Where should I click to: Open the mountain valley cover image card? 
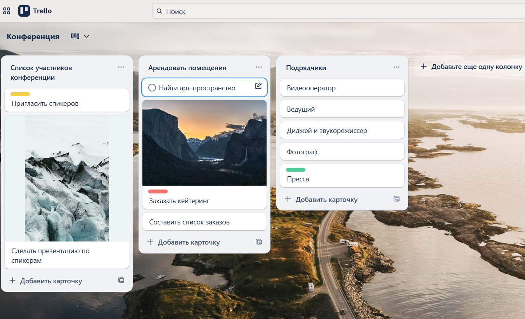tap(204, 143)
